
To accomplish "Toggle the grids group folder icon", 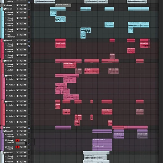I will (4, 128).
